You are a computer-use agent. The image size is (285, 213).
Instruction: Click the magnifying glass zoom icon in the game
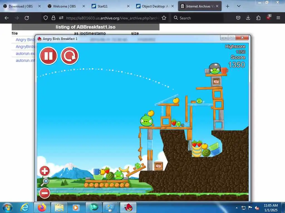pos(45,182)
